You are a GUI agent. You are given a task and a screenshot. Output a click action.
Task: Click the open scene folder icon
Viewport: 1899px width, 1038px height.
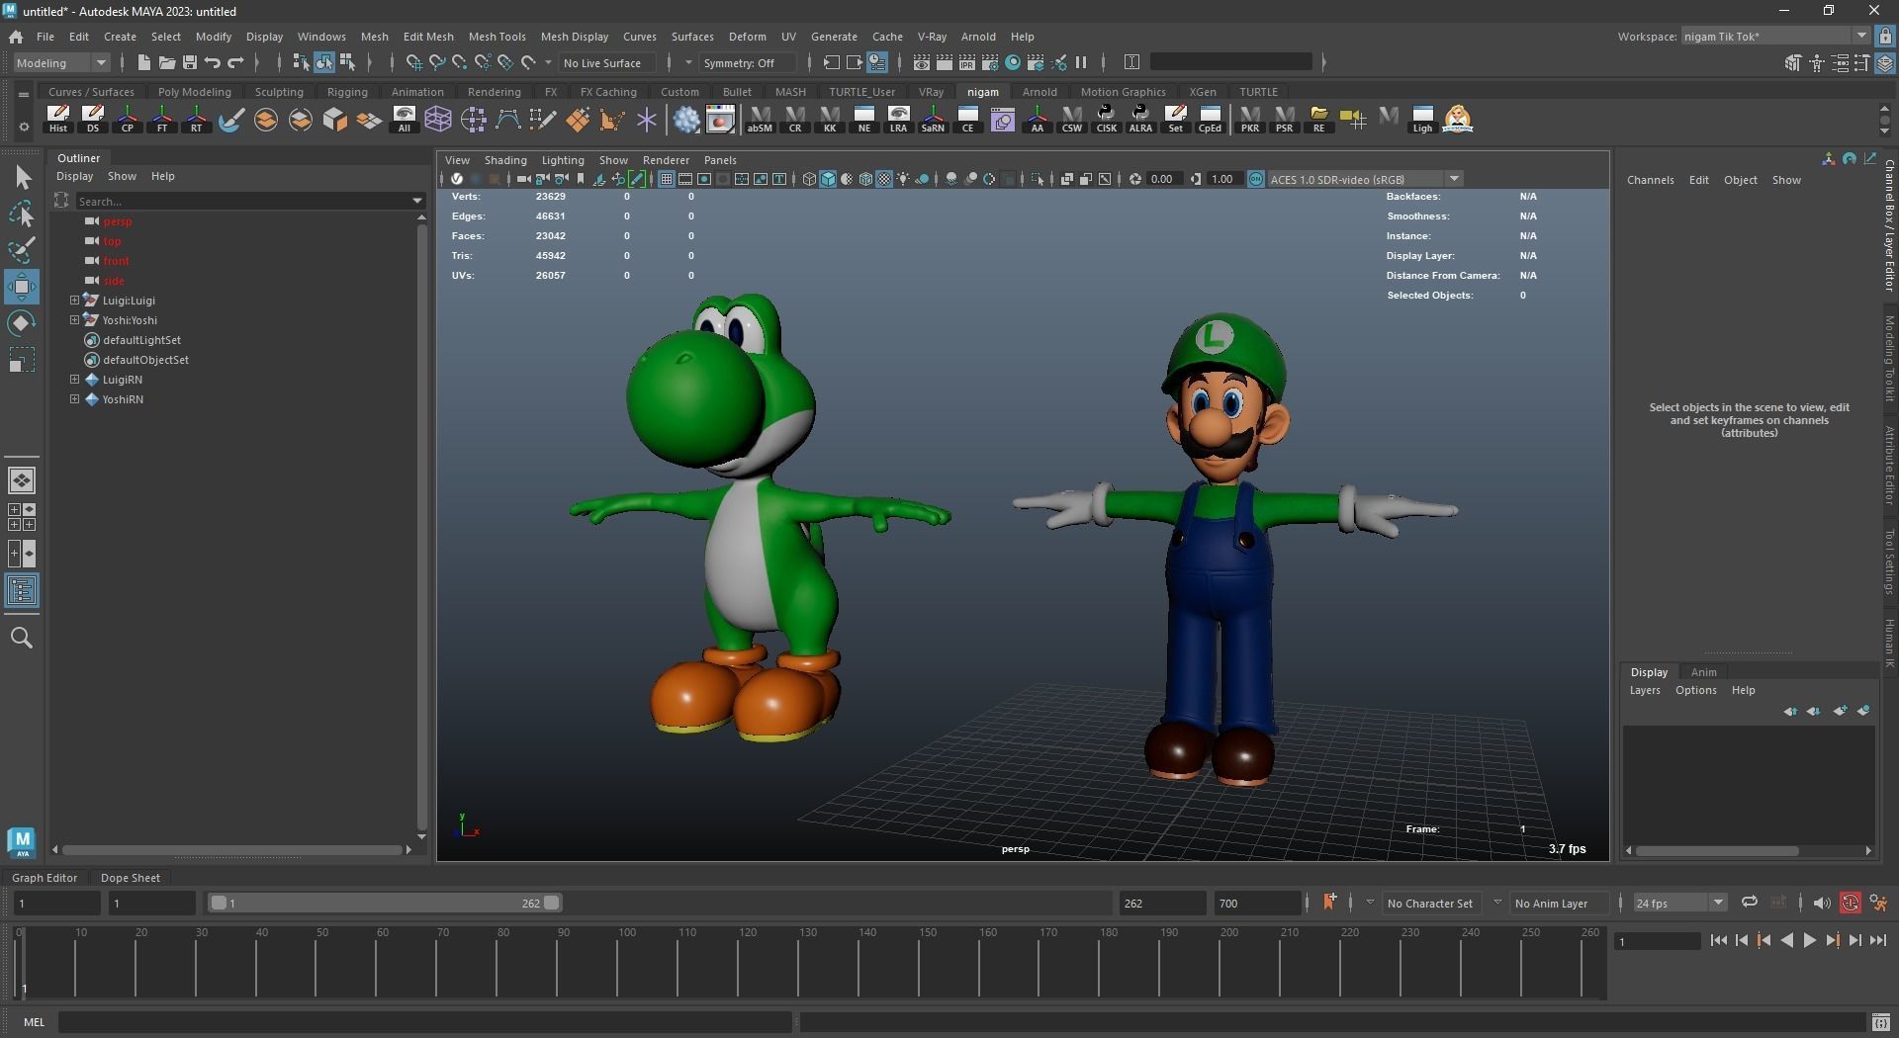[x=167, y=62]
